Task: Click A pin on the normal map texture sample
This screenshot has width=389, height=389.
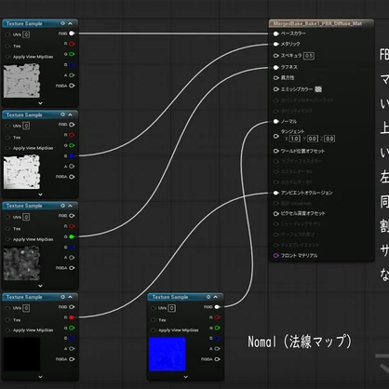Action: click(217, 349)
